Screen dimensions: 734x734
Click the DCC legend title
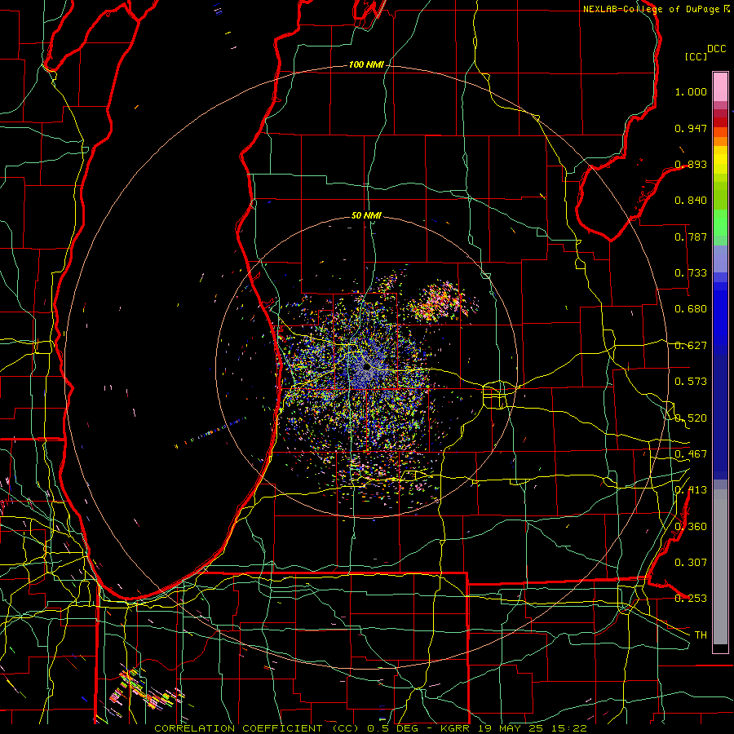pos(716,49)
